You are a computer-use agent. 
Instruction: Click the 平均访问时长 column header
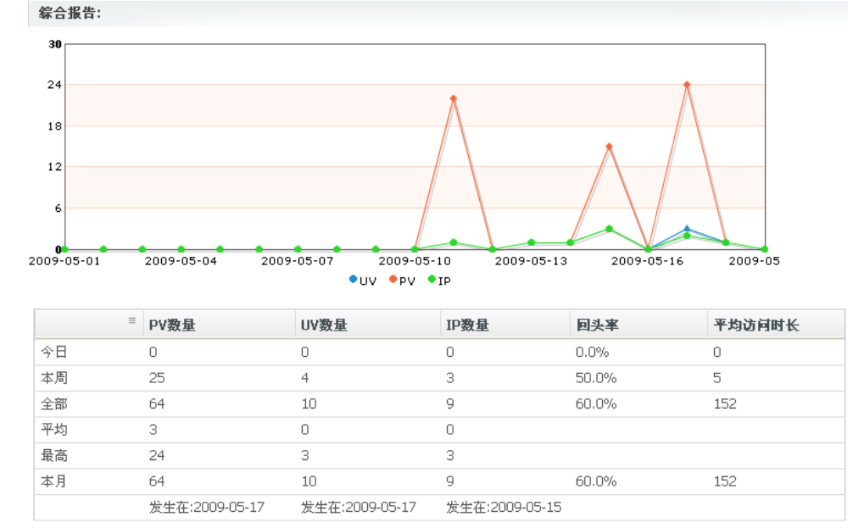[756, 325]
